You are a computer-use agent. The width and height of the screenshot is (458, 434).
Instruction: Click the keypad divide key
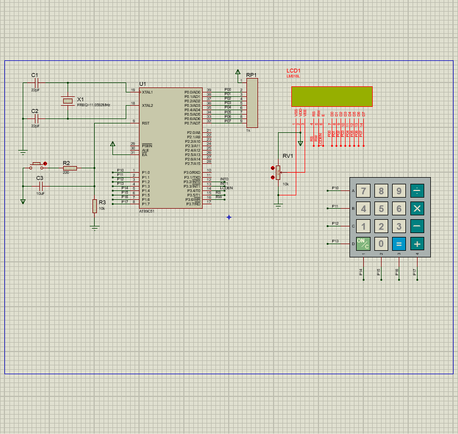(x=417, y=191)
